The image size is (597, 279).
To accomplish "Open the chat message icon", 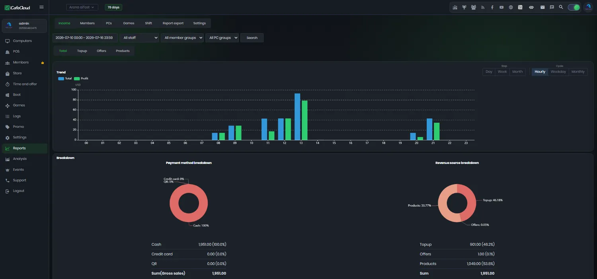I will point(552,7).
